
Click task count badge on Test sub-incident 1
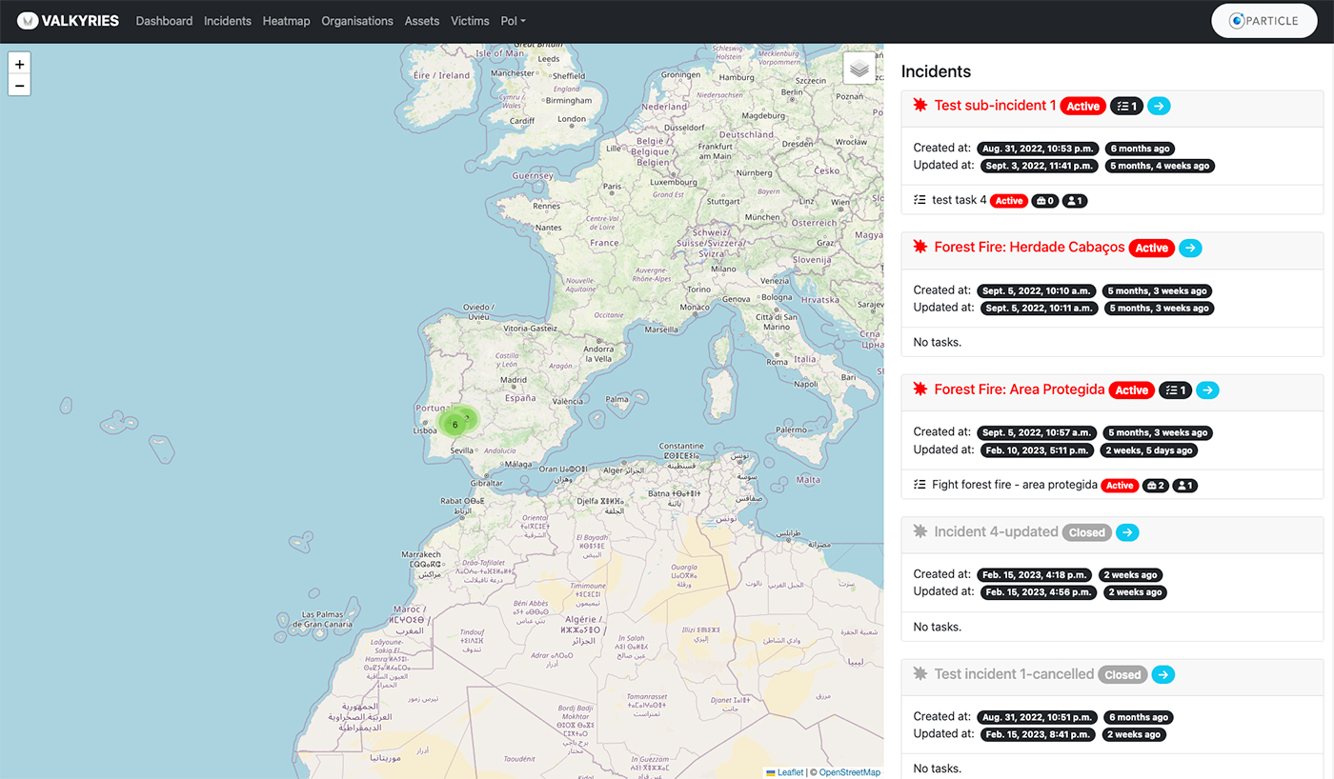coord(1126,106)
